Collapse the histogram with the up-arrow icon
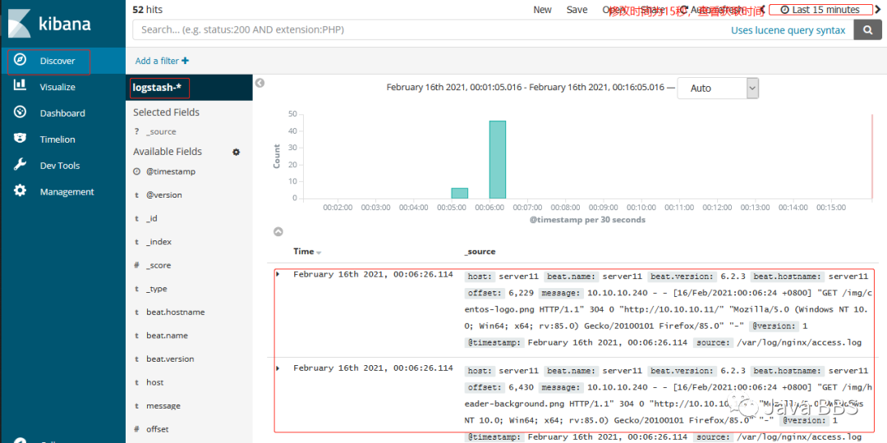 click(x=278, y=231)
